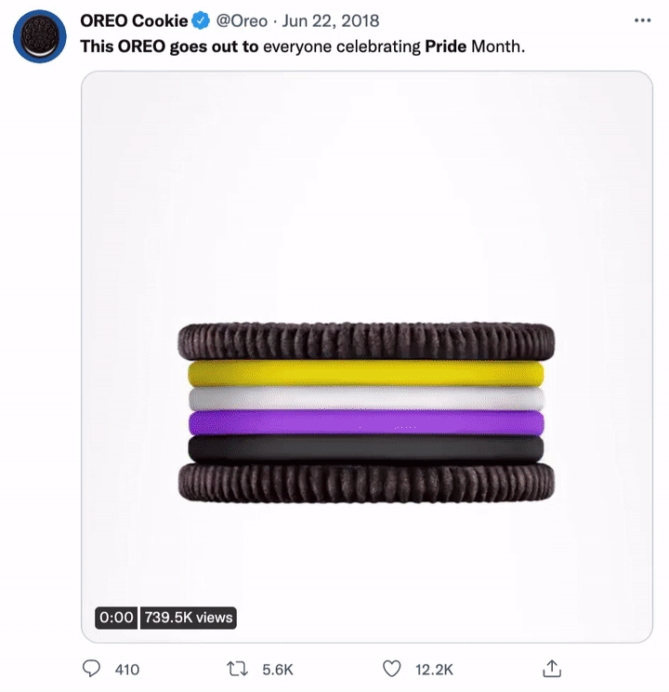Click the 410 replies count

(126, 669)
